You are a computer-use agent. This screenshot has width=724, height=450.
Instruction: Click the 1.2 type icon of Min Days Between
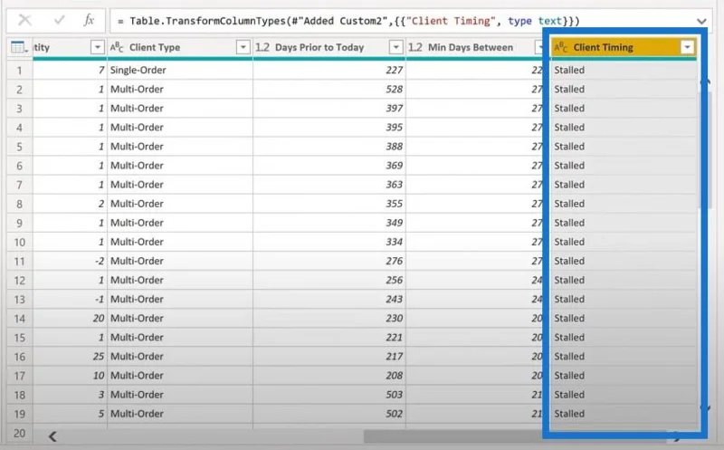point(415,47)
